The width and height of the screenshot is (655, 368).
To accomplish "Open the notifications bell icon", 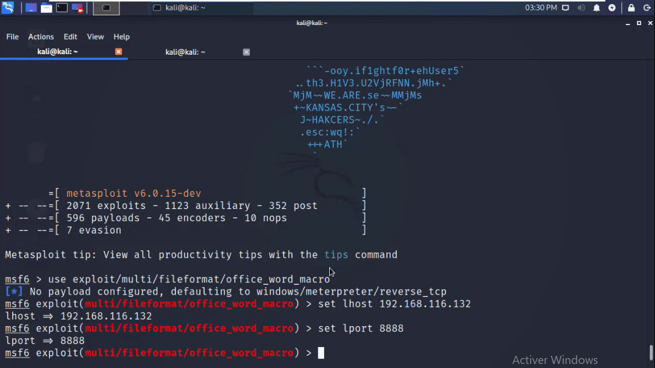I will (597, 8).
